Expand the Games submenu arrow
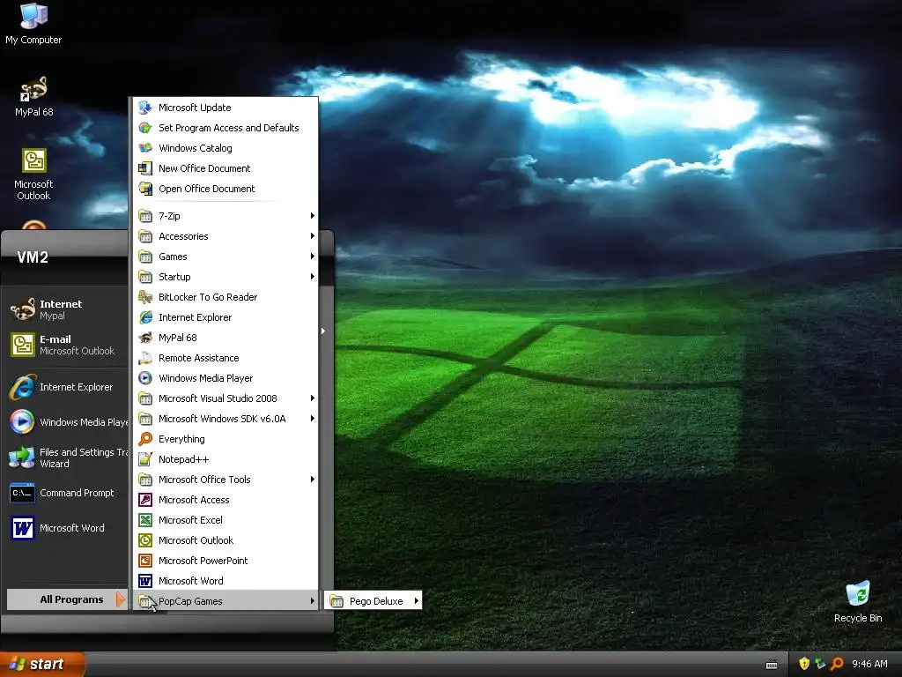Viewport: 902px width, 677px height. 313,257
